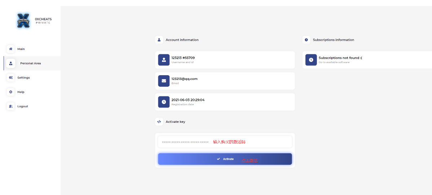Click the 0xCheats X logo

pos(23,21)
